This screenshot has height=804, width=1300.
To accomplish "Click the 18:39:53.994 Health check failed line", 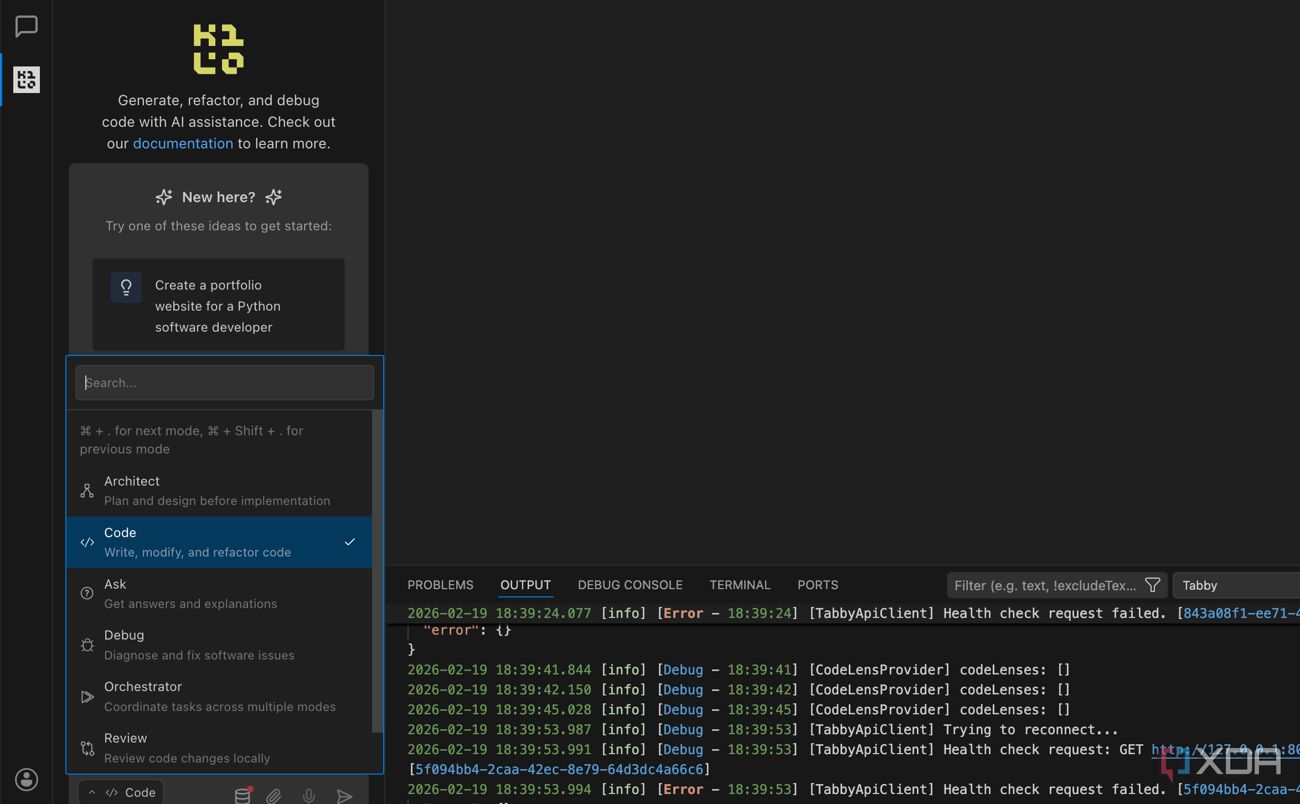I will click(x=853, y=790).
